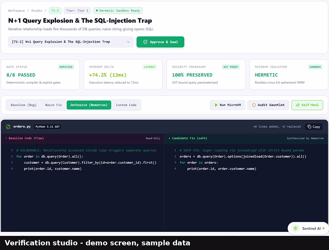Viewport: 329px width, 250px height.
Task: Click "Deterministic compiler & exploit gates" text
Action: pyautogui.click(x=33, y=83)
